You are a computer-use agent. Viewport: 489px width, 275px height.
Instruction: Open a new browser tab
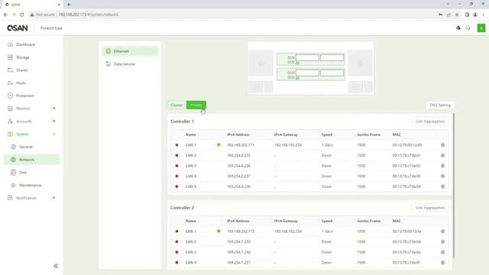[x=69, y=5]
